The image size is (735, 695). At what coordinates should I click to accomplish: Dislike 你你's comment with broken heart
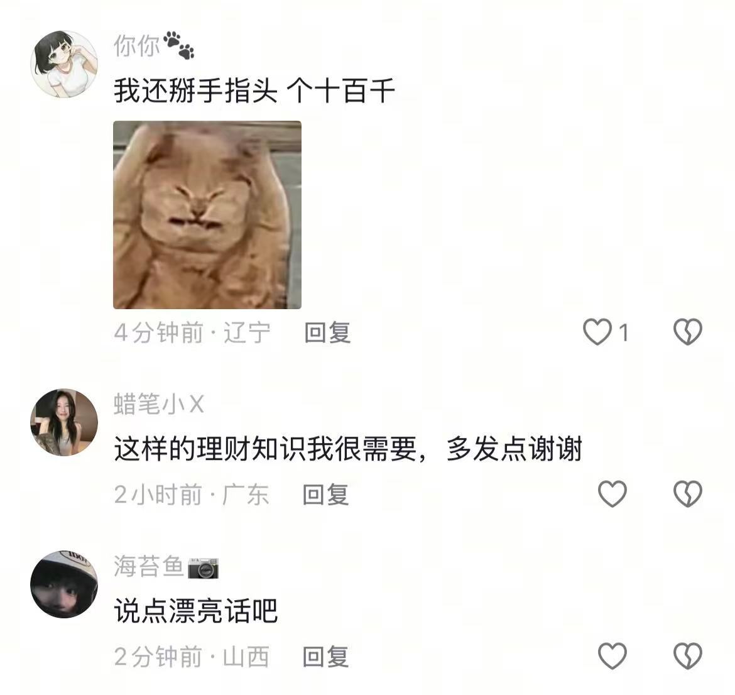point(688,332)
